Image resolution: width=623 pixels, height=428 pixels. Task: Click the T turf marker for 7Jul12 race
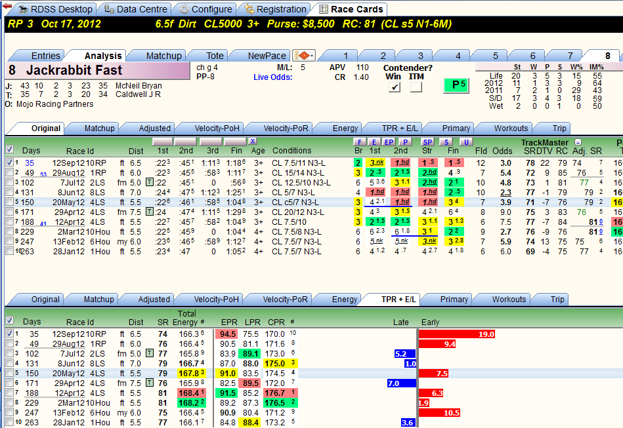click(x=150, y=182)
